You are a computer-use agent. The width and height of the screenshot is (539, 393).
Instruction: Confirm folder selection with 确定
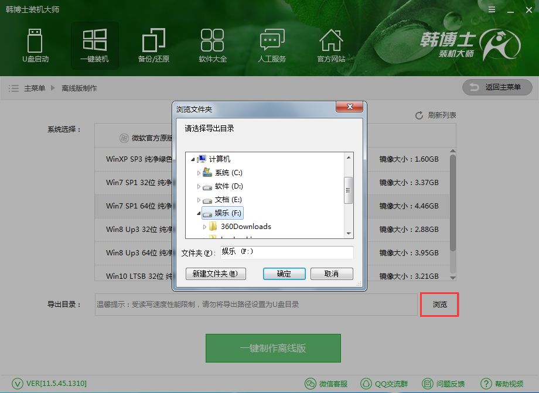coord(284,274)
